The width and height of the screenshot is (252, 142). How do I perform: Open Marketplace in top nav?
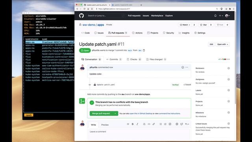click(157, 16)
